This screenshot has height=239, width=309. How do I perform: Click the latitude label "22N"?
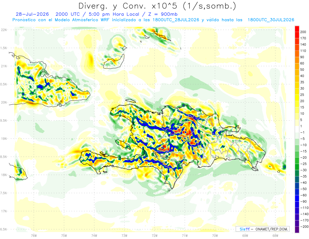tap(4, 30)
